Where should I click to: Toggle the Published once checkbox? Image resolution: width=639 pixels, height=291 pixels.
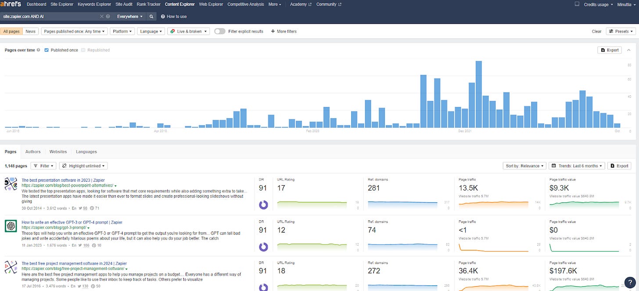47,50
